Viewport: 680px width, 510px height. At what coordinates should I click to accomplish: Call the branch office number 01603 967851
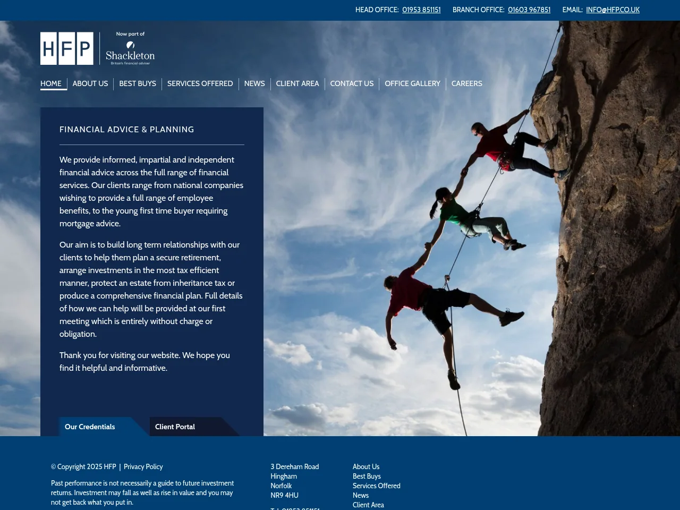click(x=529, y=10)
